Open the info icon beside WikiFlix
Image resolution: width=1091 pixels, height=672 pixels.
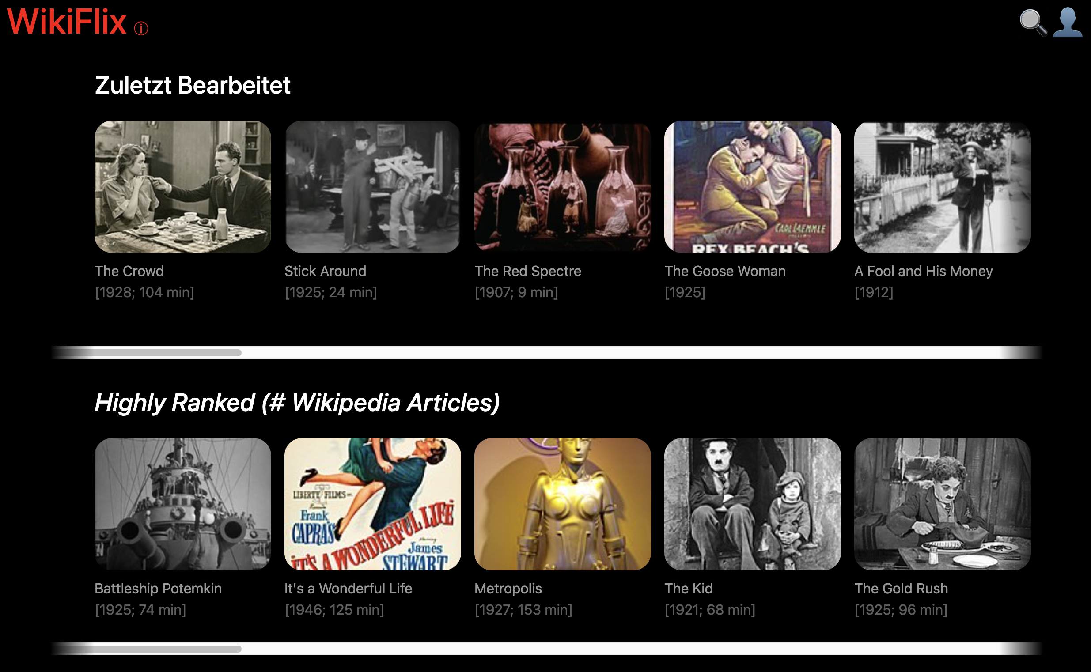141,28
